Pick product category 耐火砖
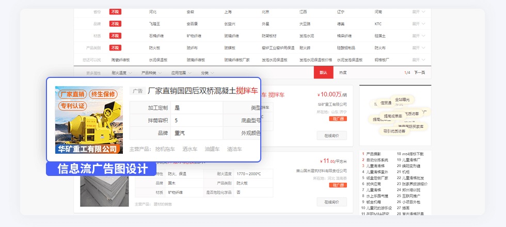Image resolution: width=506 pixels, height=227 pixels. [x=305, y=47]
